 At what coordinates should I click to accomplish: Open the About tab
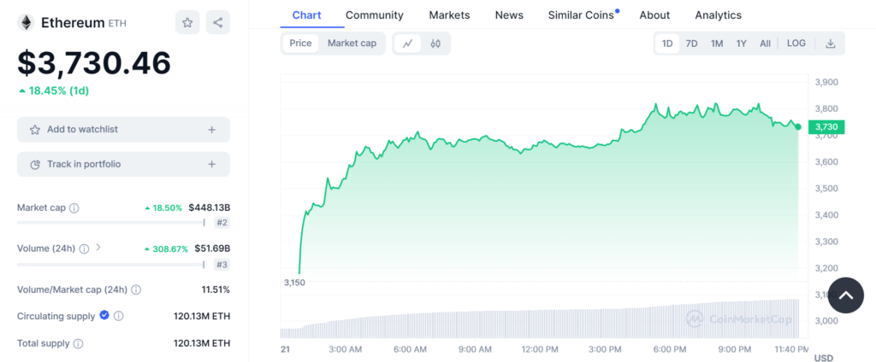point(654,15)
